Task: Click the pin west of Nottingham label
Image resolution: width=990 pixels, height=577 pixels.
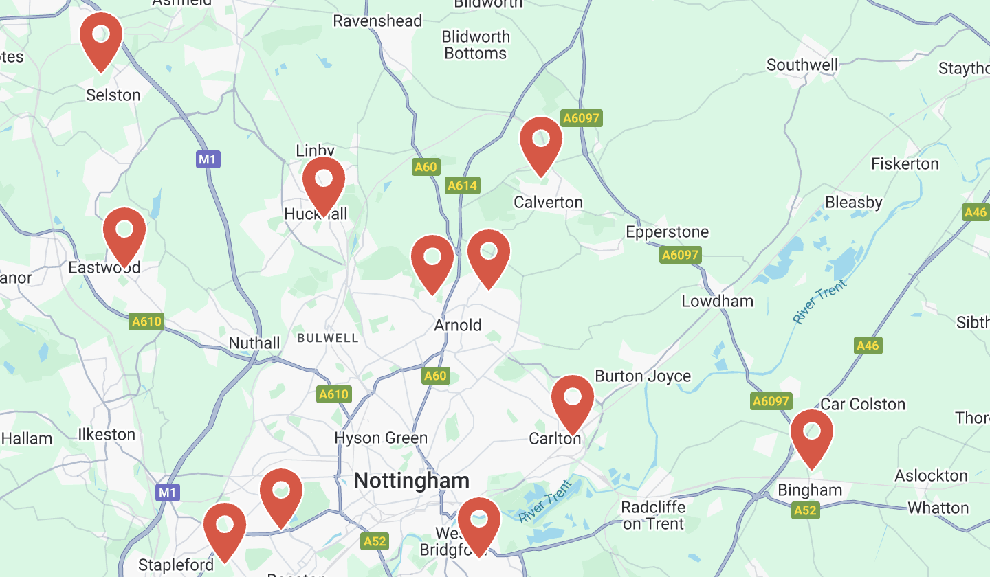Action: point(281,498)
